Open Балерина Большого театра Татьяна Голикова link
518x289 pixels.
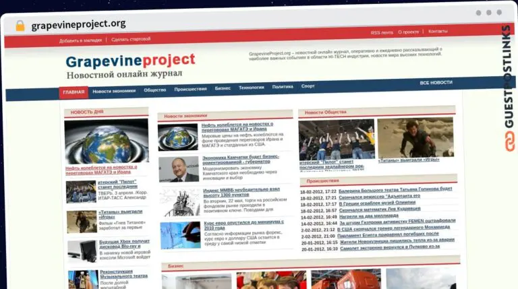pos(395,190)
